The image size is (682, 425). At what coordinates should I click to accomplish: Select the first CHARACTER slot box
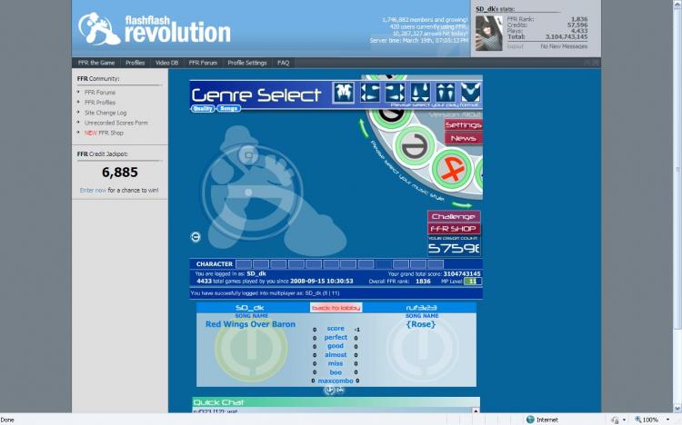point(244,263)
